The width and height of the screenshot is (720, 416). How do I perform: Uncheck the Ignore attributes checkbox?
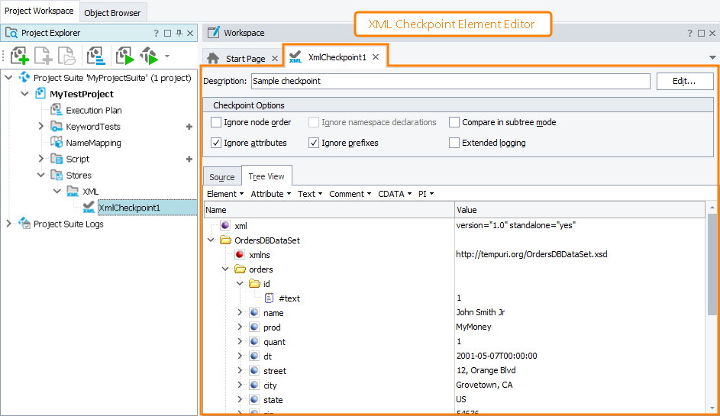pyautogui.click(x=216, y=143)
